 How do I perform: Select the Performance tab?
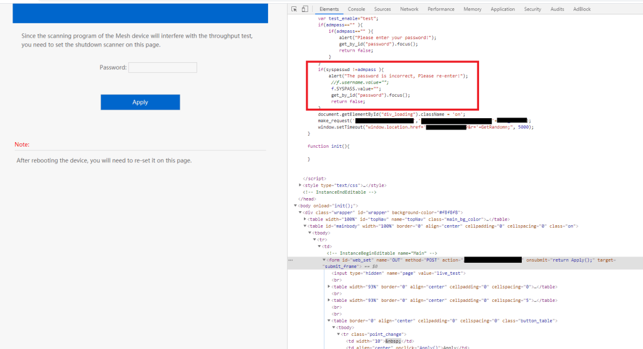pos(441,9)
